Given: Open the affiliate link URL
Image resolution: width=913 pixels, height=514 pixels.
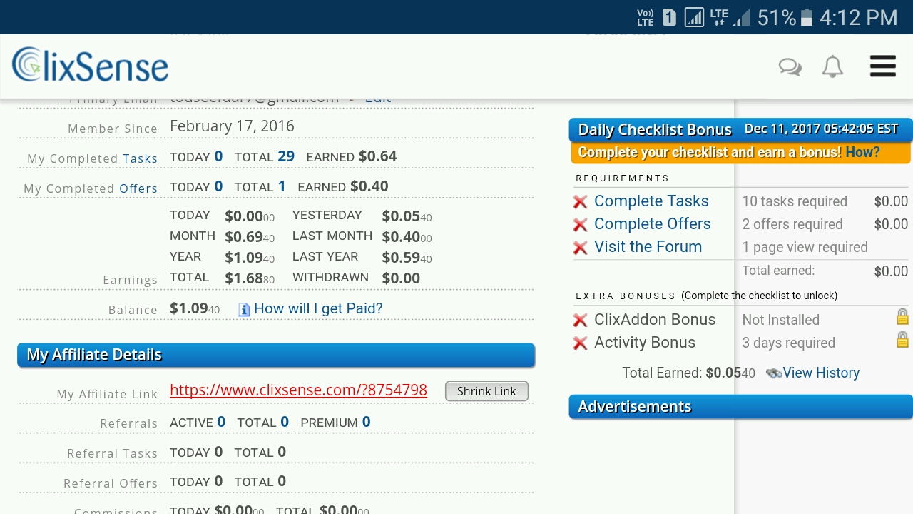Looking at the screenshot, I should coord(298,390).
